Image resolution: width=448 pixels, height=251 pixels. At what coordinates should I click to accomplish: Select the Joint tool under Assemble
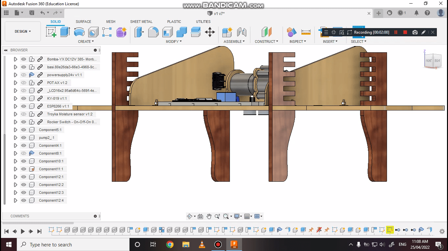pos(242,32)
